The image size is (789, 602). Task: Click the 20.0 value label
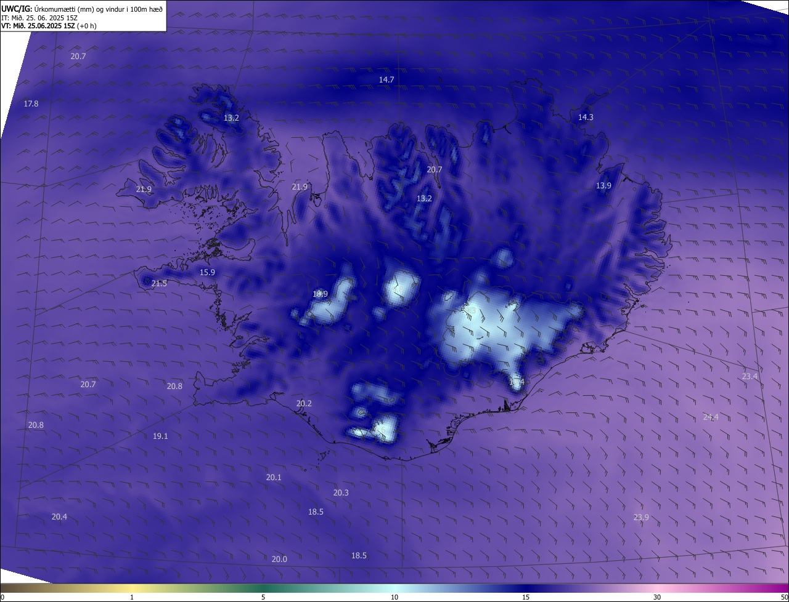point(279,559)
